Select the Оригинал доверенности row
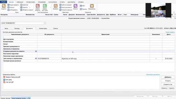Screen dimensions: 176x99 point(89,46)
